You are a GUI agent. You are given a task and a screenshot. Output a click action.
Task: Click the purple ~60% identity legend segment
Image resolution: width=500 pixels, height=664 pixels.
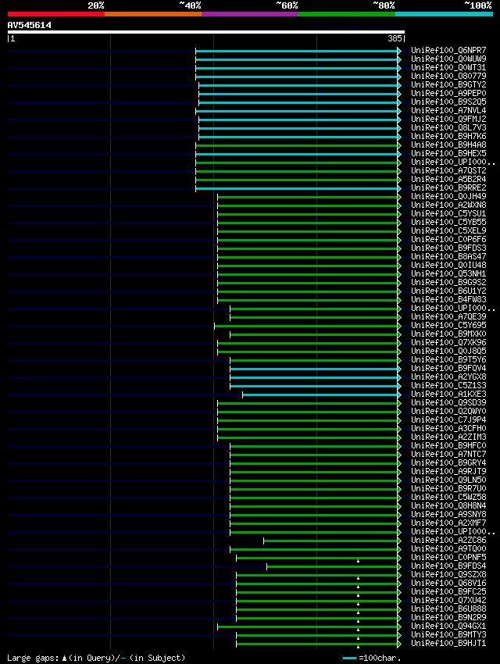click(x=250, y=14)
